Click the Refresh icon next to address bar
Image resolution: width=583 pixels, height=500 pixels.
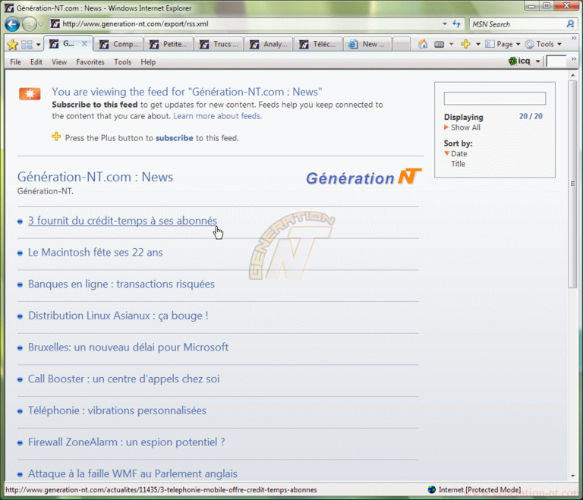(x=456, y=24)
